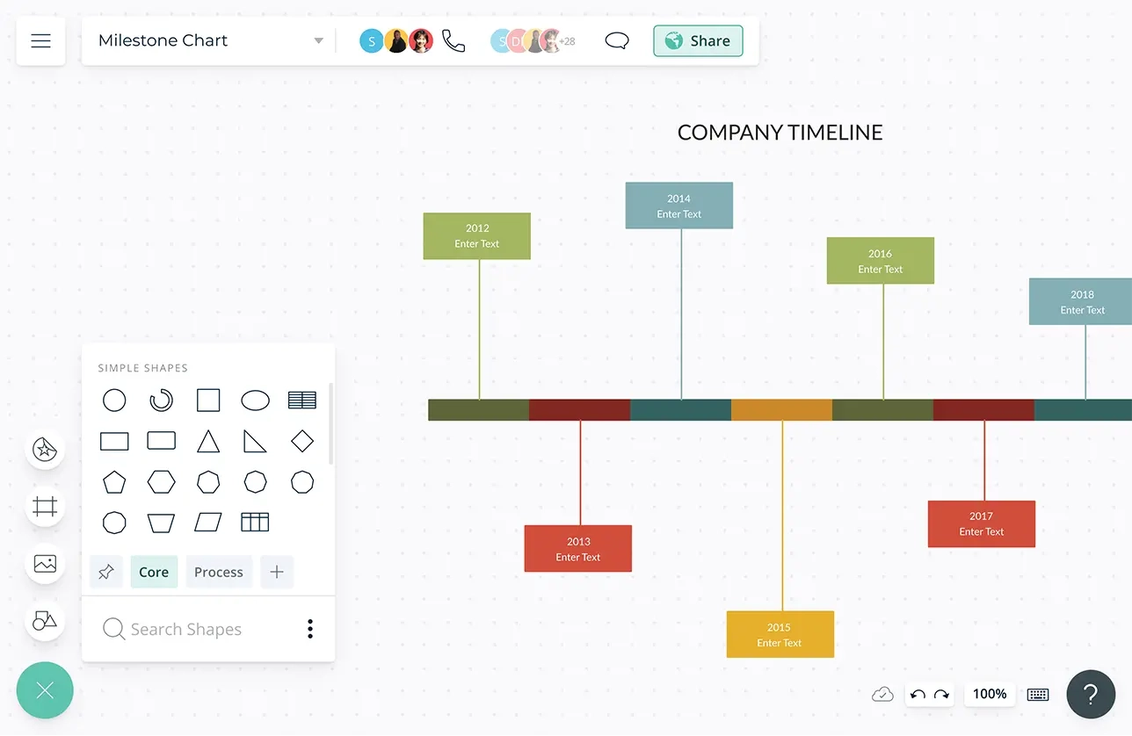
Task: Close the Simple Shapes panel
Action: pyautogui.click(x=45, y=690)
